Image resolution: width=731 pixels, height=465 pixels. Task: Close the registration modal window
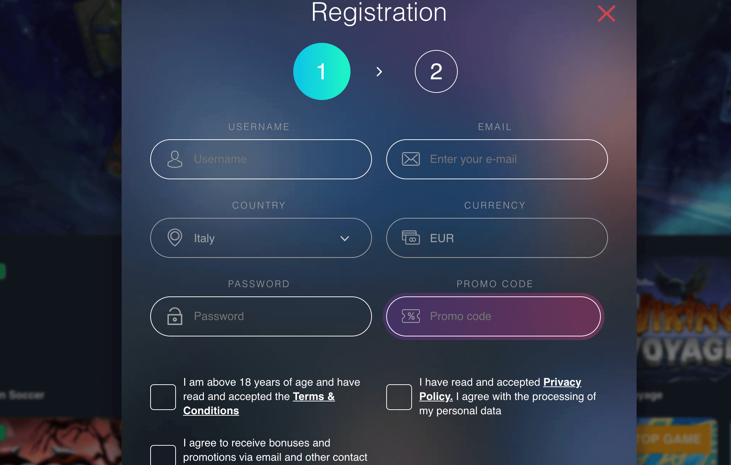[607, 13]
